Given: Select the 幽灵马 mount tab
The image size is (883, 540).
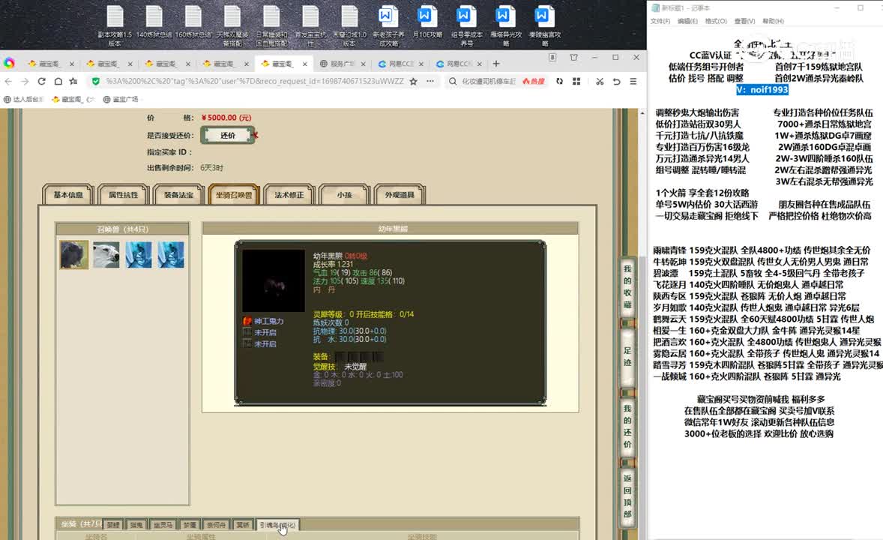Looking at the screenshot, I should [x=163, y=525].
